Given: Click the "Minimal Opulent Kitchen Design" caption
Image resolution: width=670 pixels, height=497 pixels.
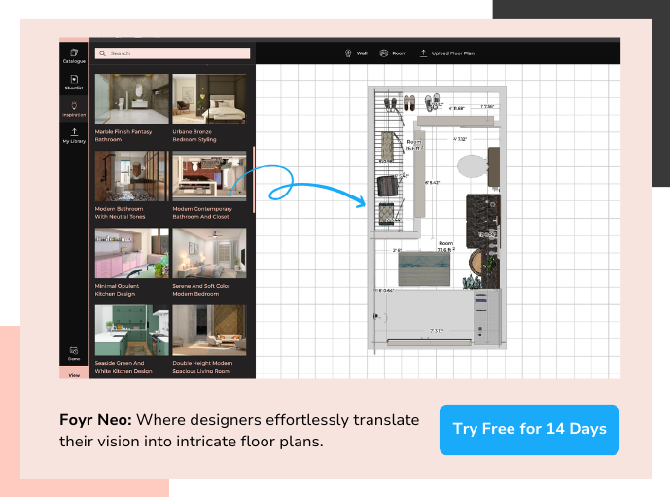Looking at the screenshot, I should [117, 290].
